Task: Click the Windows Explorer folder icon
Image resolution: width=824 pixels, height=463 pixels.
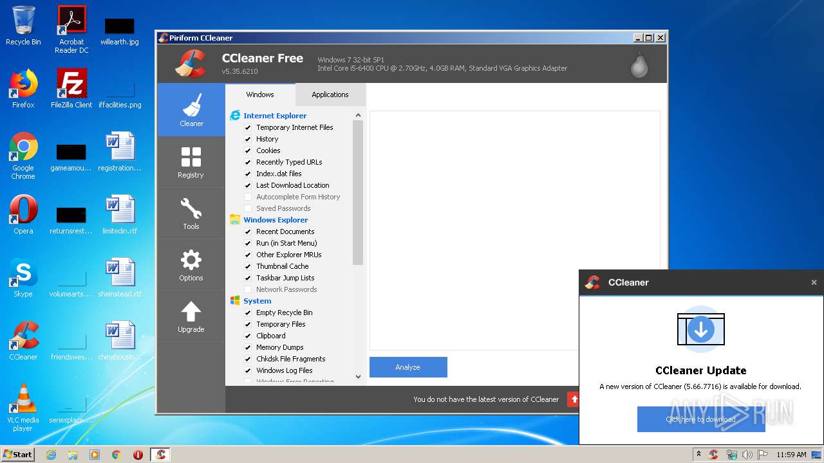Action: point(235,220)
